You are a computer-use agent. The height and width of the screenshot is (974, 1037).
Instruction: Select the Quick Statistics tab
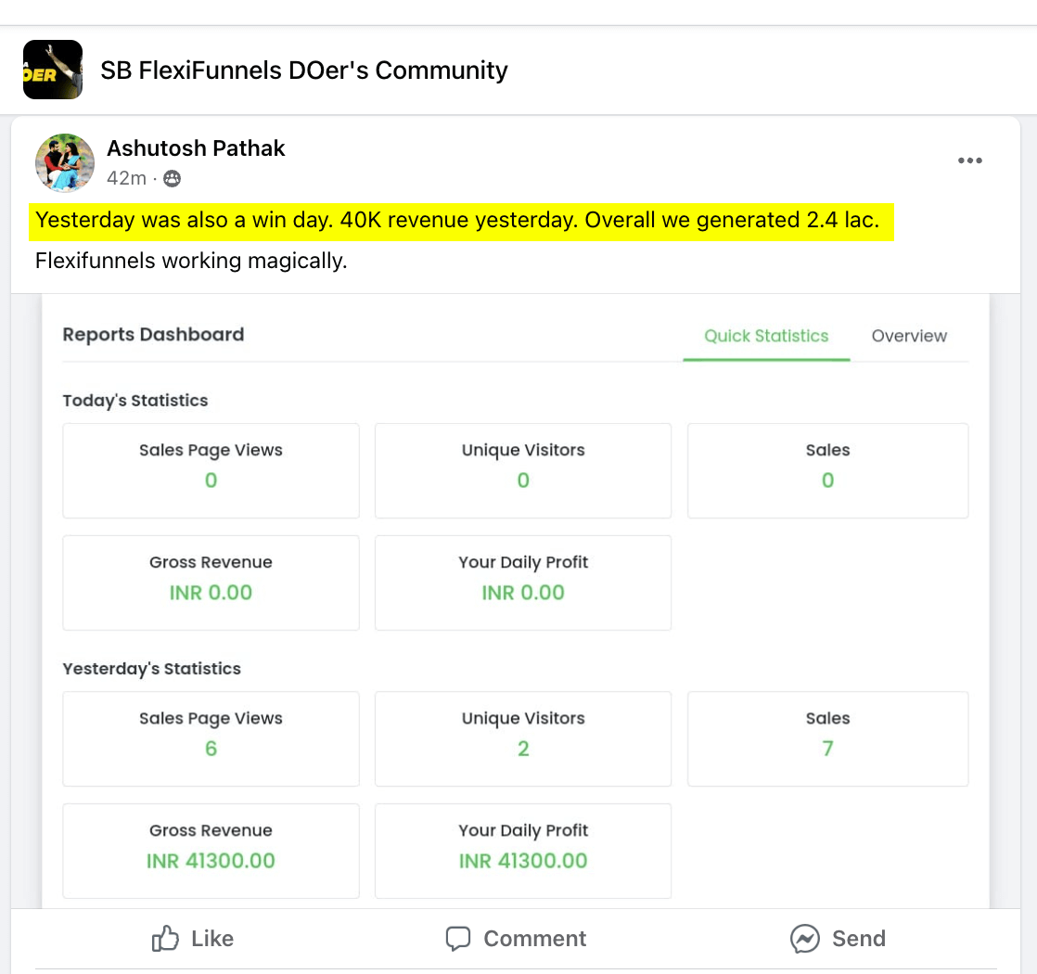point(766,336)
